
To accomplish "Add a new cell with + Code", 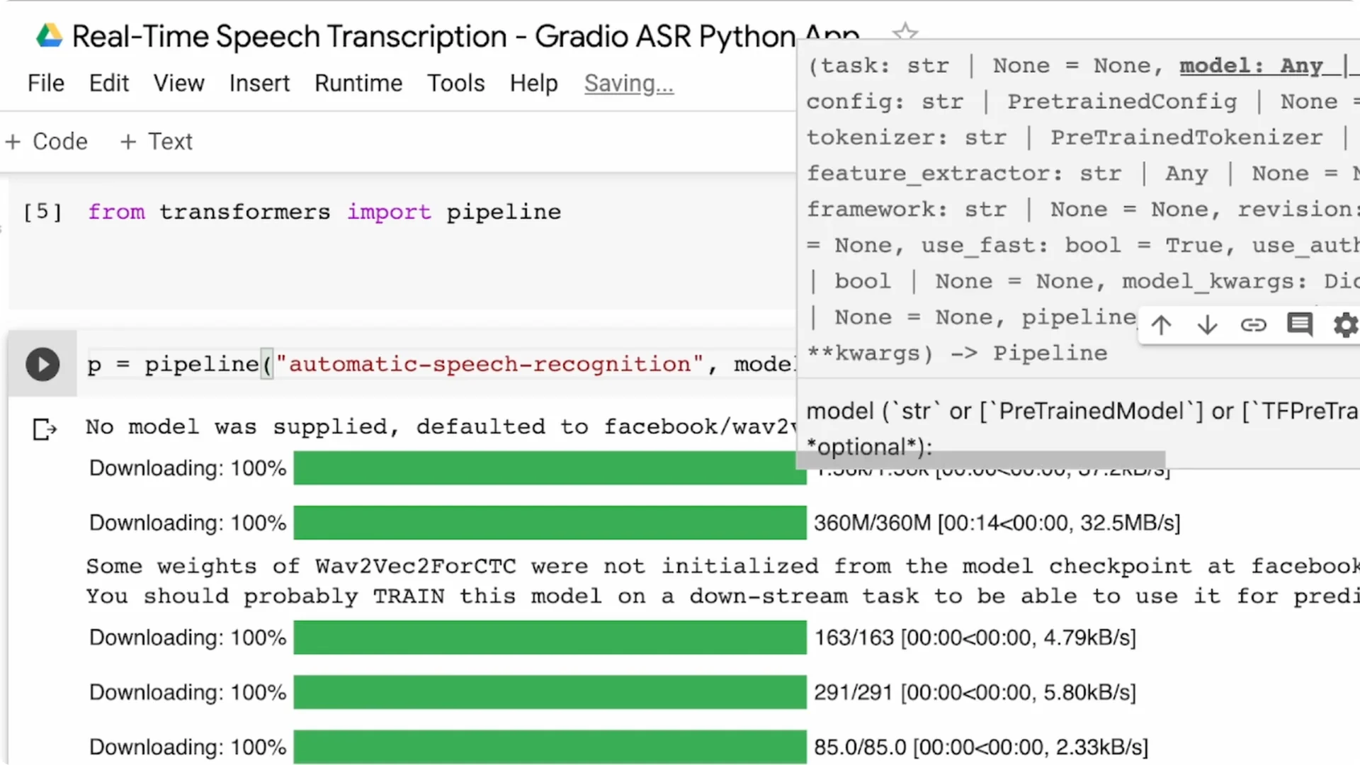I will pyautogui.click(x=47, y=141).
